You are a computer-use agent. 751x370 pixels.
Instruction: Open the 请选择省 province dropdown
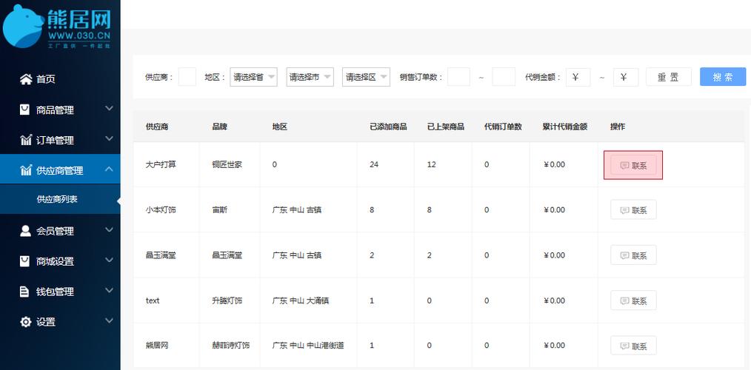pyautogui.click(x=253, y=77)
